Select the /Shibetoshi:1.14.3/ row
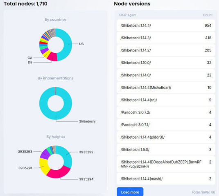 click(166, 38)
